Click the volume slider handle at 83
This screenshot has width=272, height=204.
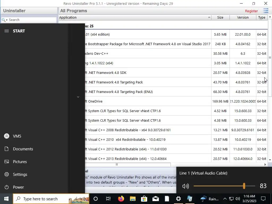[x=244, y=186]
